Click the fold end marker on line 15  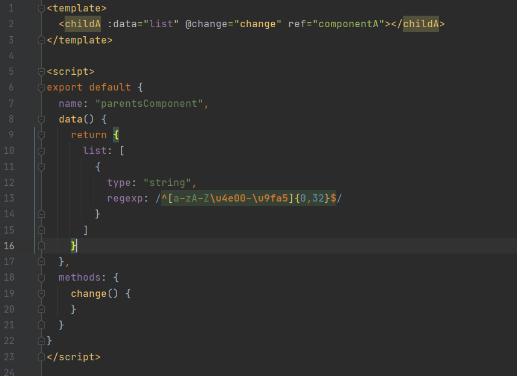click(x=41, y=230)
